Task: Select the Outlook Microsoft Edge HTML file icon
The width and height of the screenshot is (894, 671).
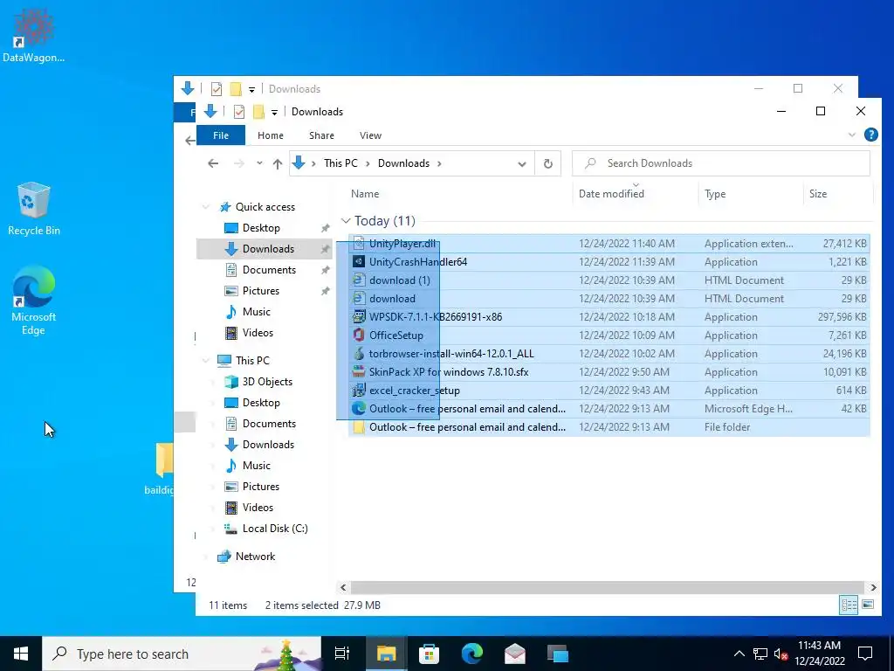Action: coord(359,409)
